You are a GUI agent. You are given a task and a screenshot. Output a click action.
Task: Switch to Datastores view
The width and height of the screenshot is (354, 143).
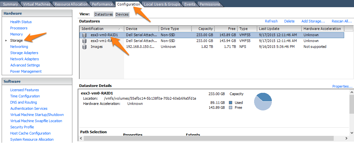tap(103, 14)
